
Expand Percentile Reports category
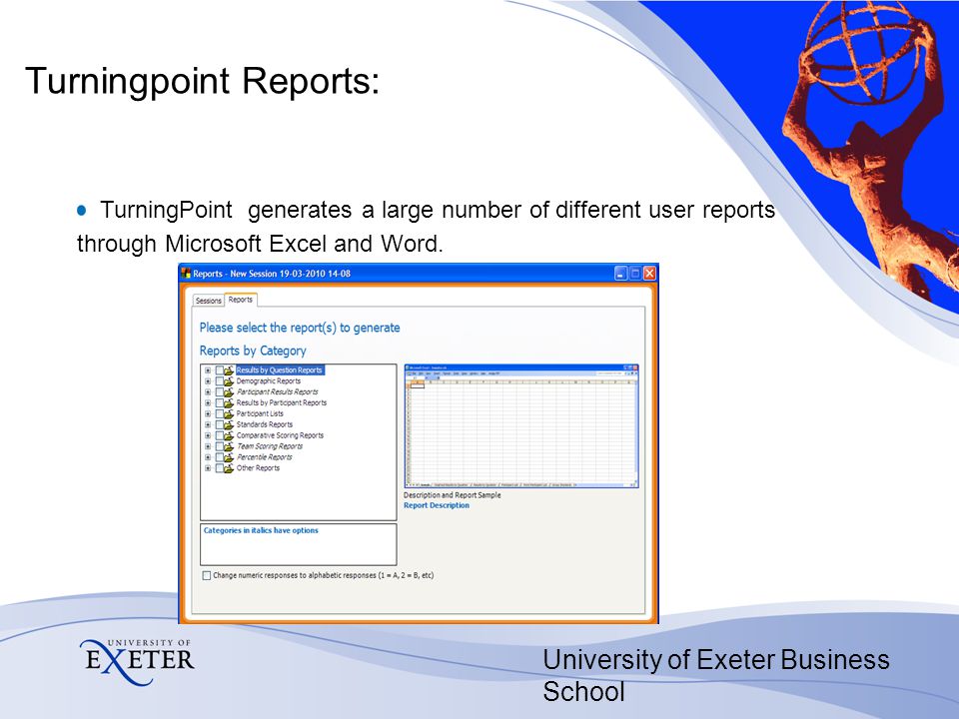208,457
